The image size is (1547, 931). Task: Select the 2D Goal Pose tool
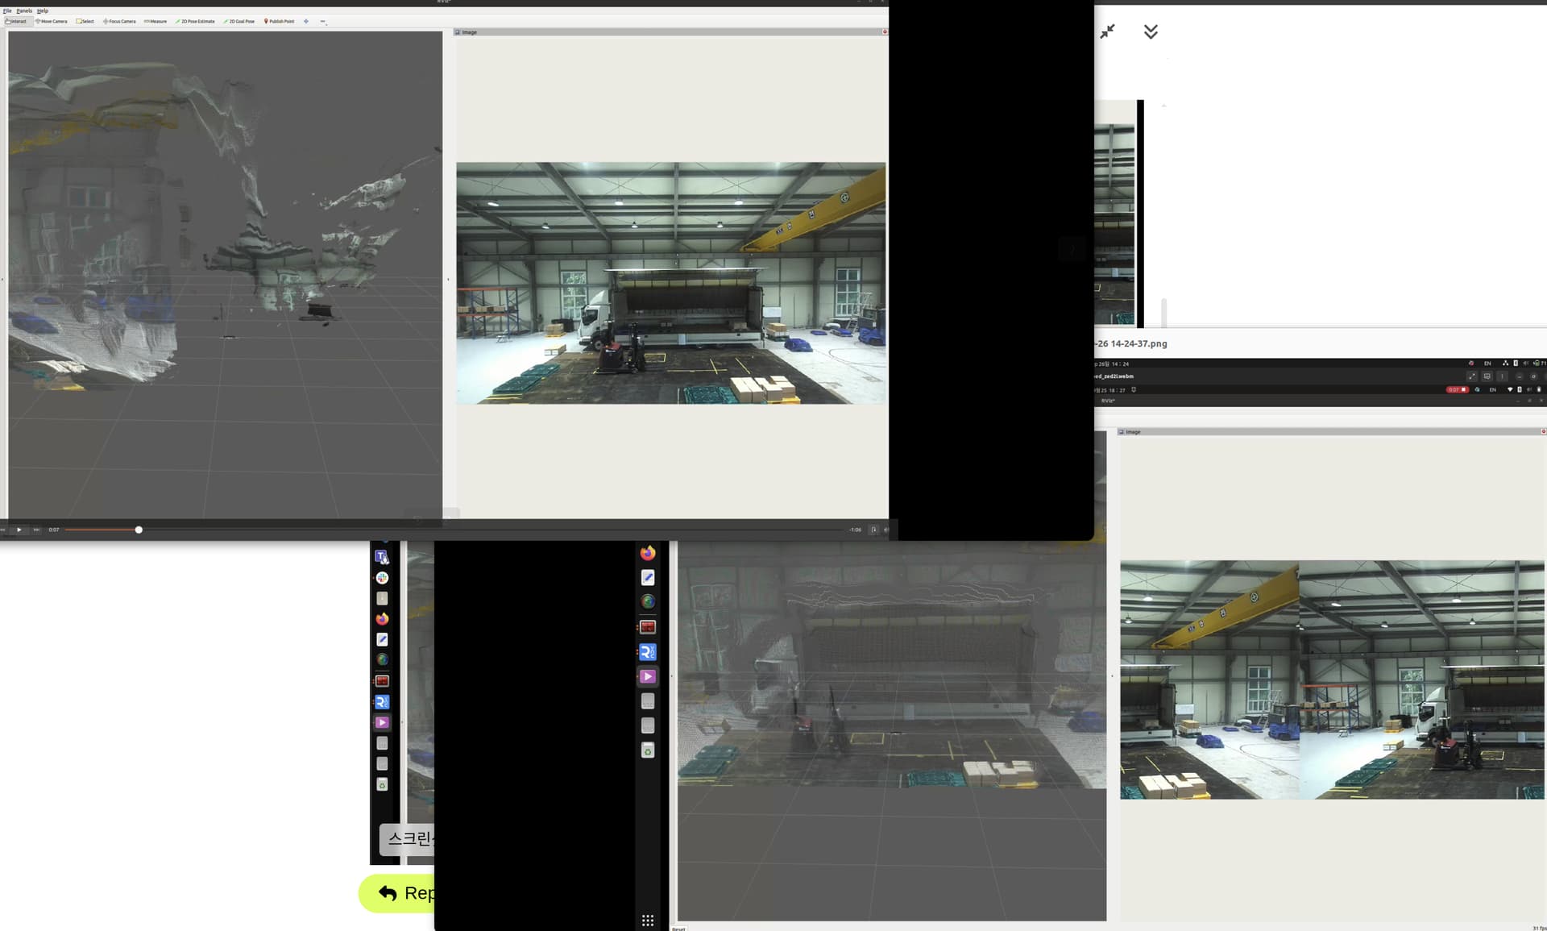tap(238, 22)
